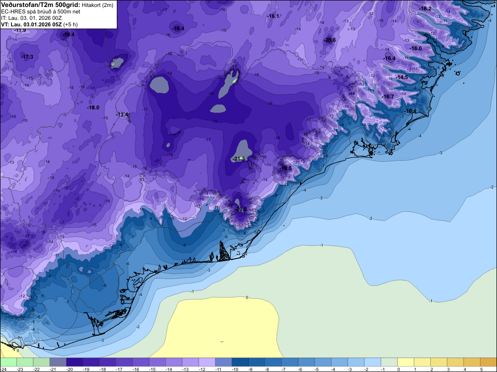Click the -16.0 temperature label
Screen dimensions: 497x372
click(416, 49)
